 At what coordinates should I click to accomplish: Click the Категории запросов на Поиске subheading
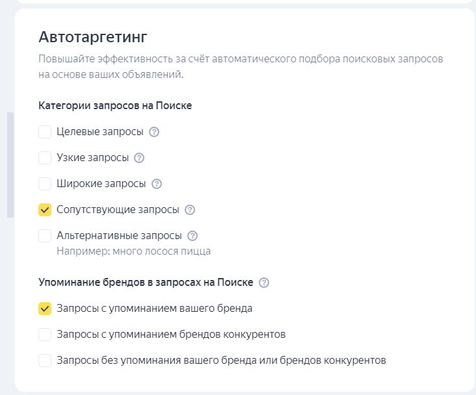[115, 105]
